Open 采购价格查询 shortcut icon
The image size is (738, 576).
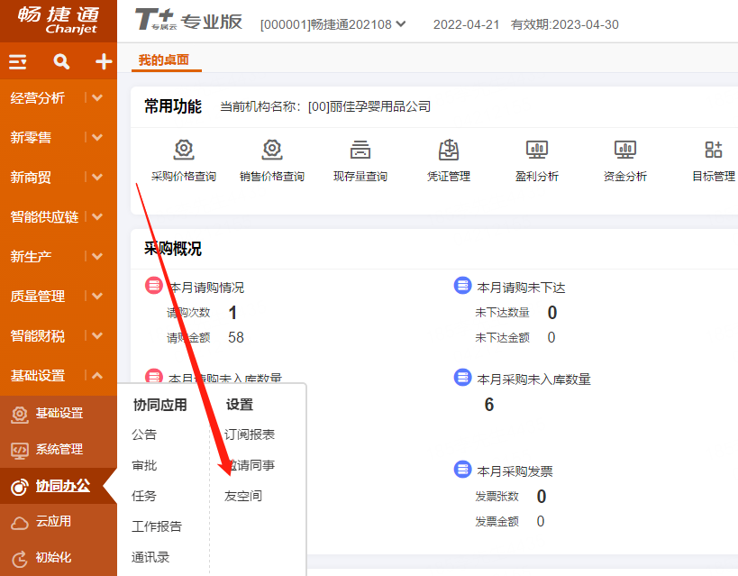pos(184,150)
